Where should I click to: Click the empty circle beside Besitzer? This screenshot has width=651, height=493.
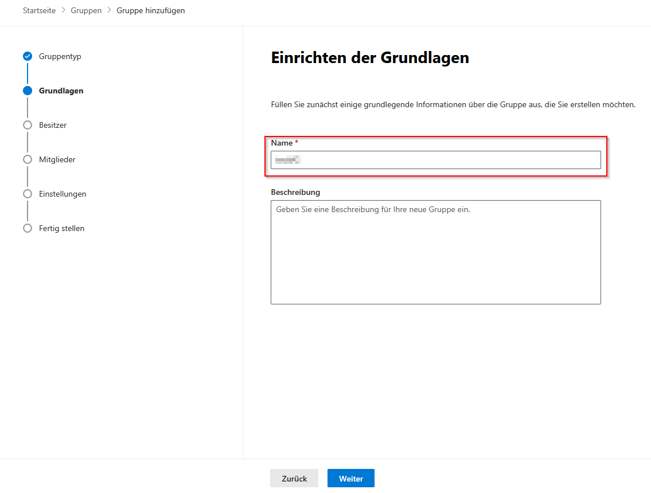(x=28, y=125)
